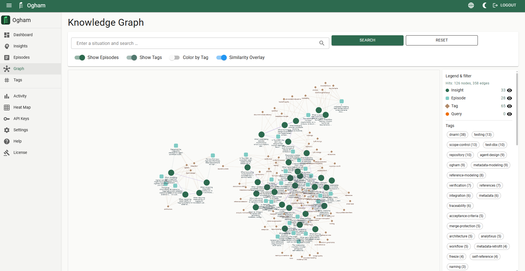Click the Tags hash icon
Image resolution: width=525 pixels, height=271 pixels.
click(7, 80)
